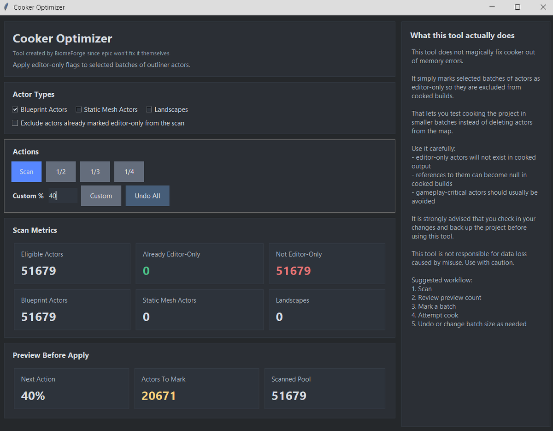This screenshot has height=431, width=553.
Task: Enable the Landscapes checkbox
Action: point(149,110)
